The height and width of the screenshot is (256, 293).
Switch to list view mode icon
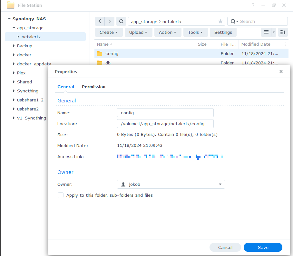point(266,32)
